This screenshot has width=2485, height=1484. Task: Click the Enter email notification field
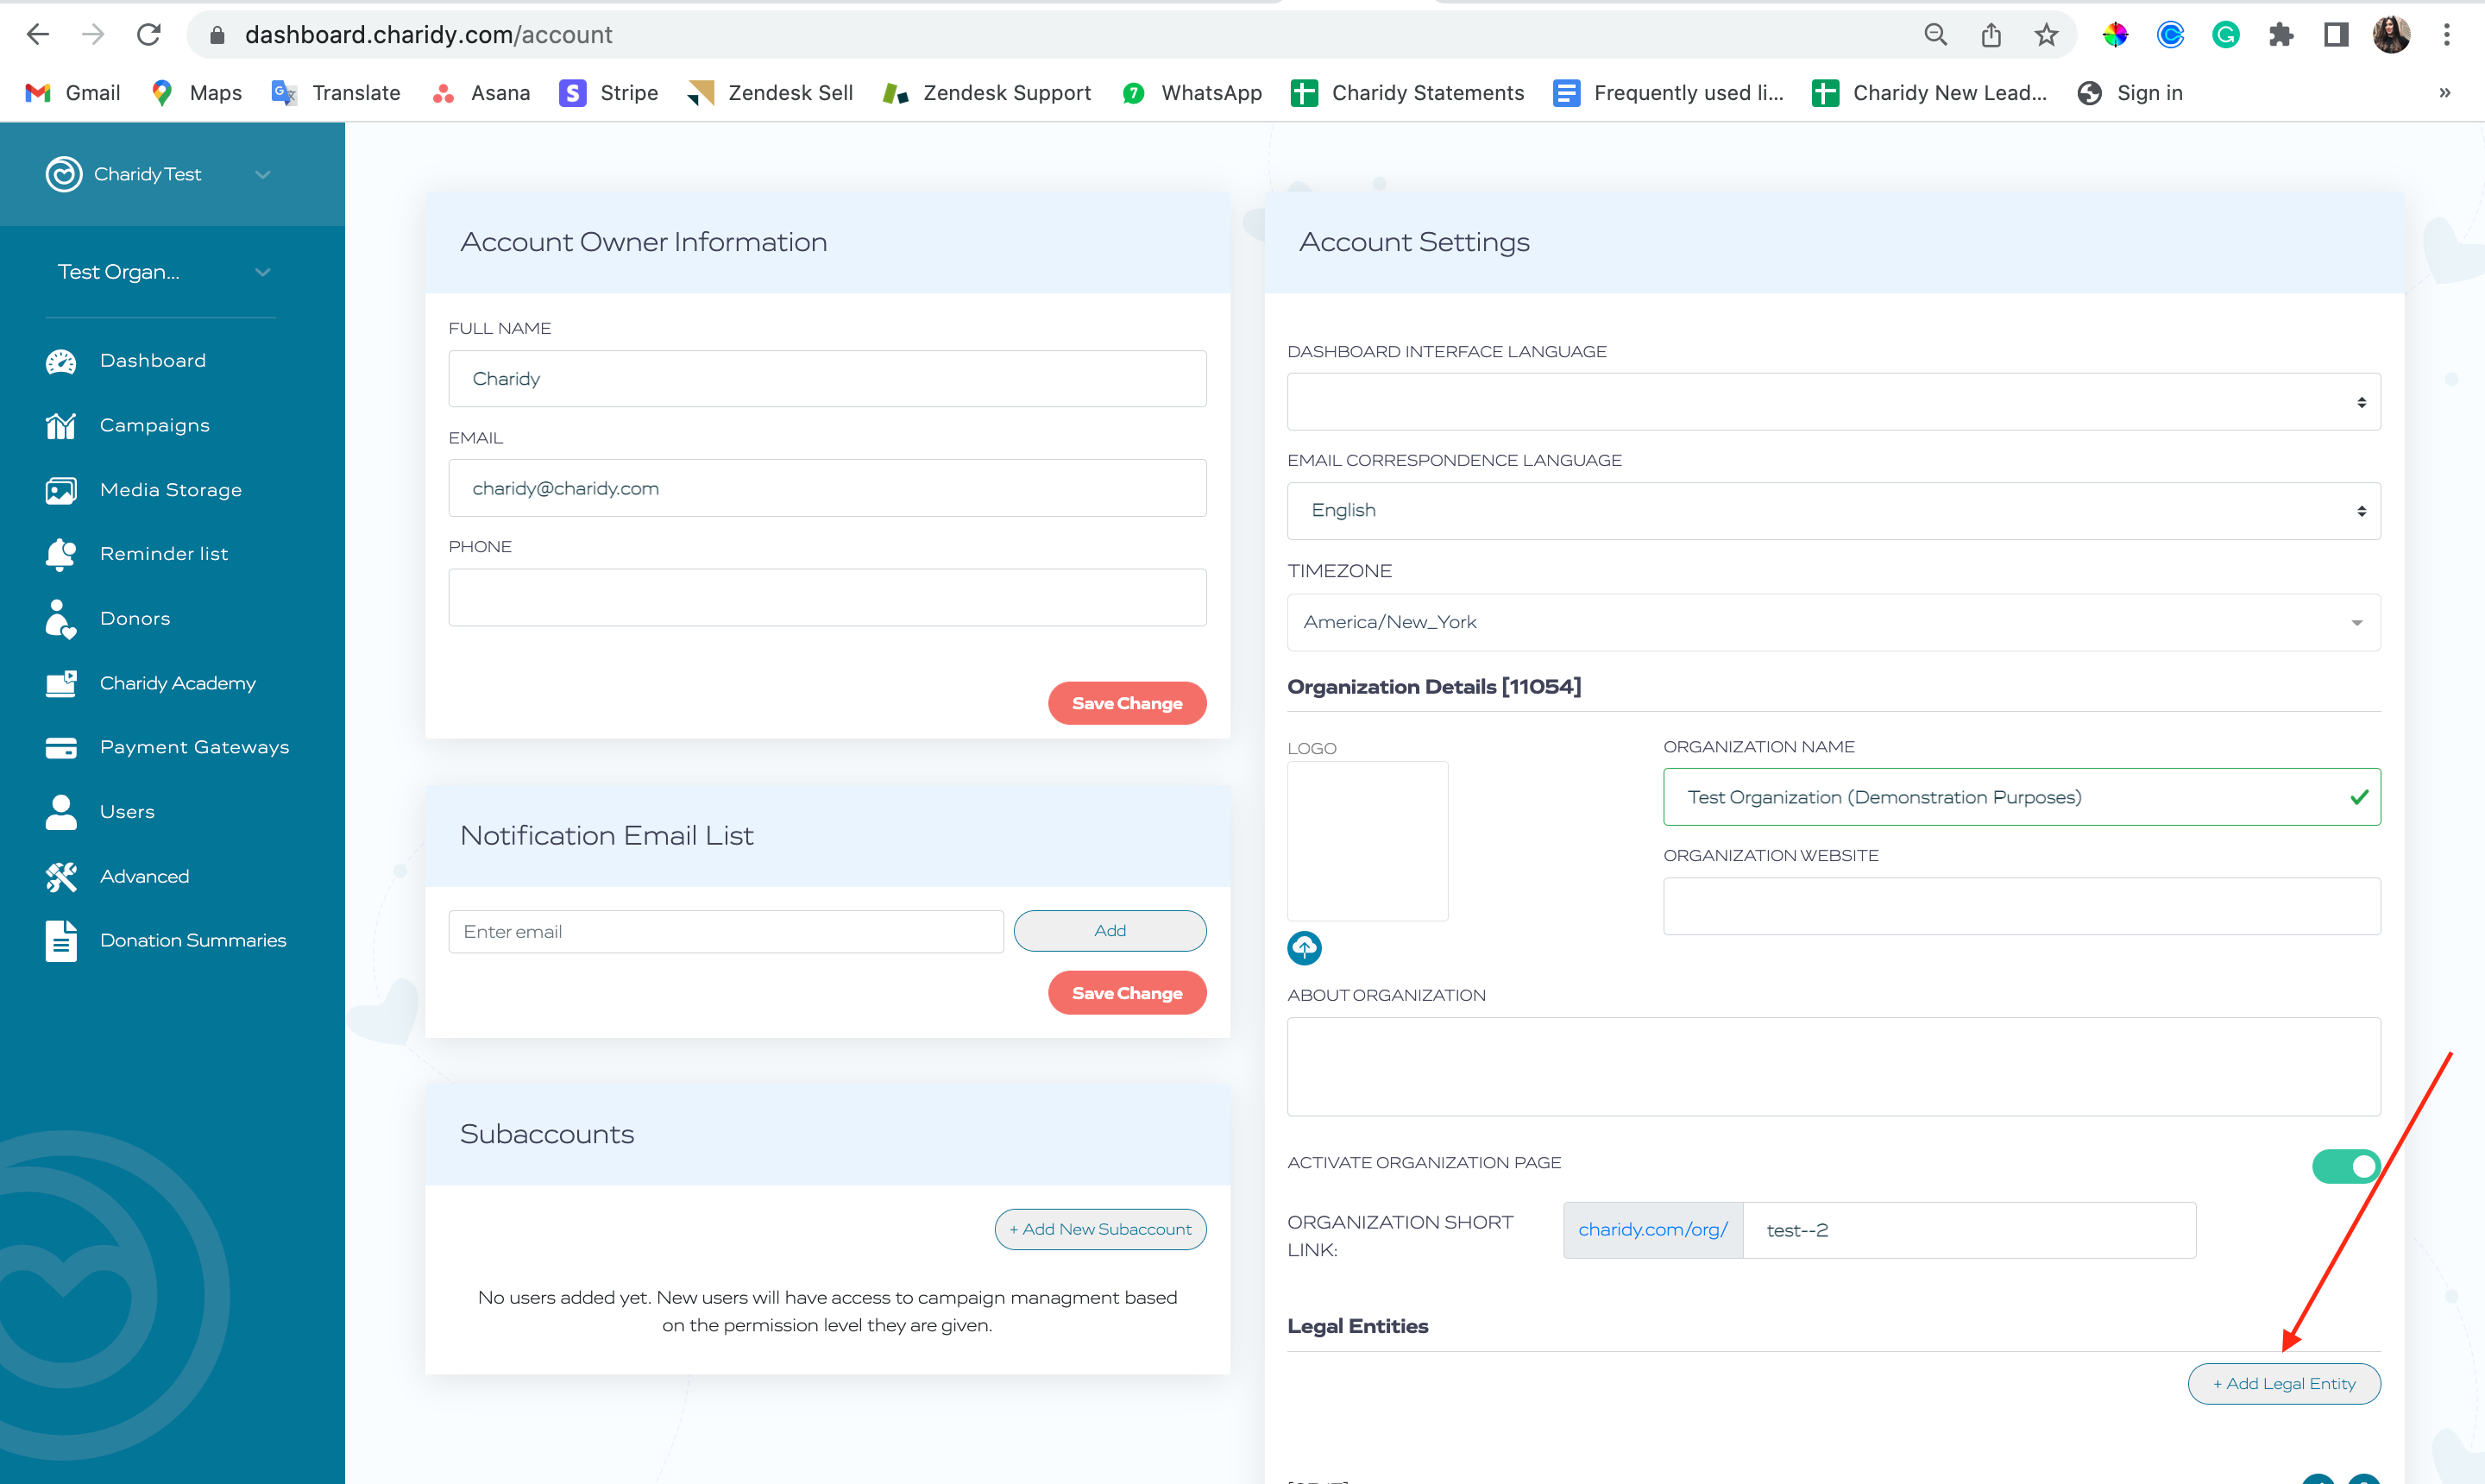pyautogui.click(x=726, y=931)
